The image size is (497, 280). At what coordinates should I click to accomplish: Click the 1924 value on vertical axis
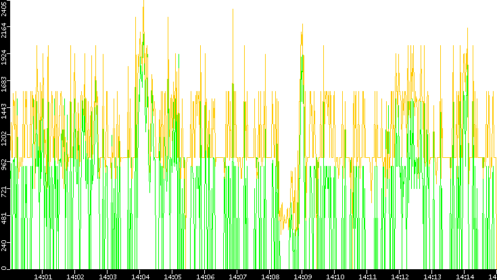pyautogui.click(x=4, y=58)
